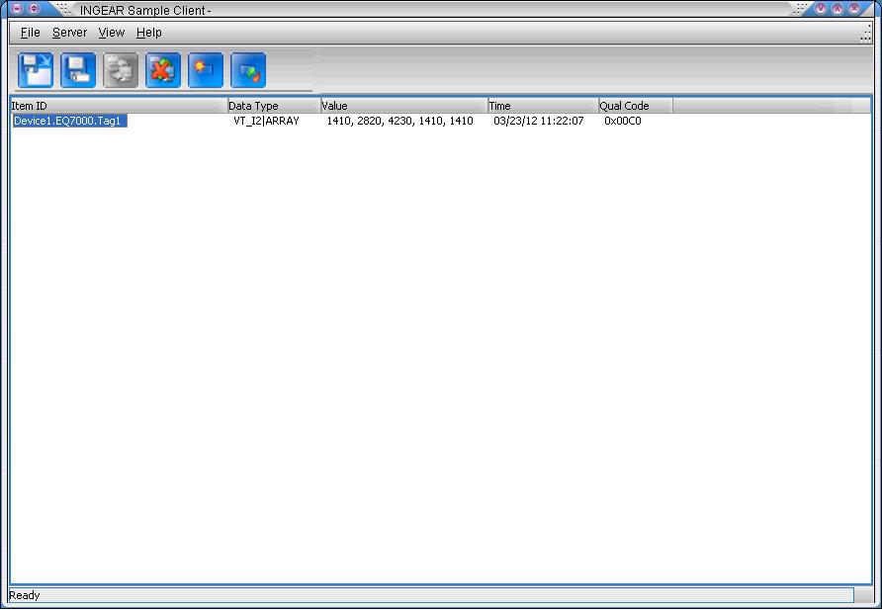The height and width of the screenshot is (610, 882).
Task: Select the Device1.EQ7000.Tag1 item row
Action: click(x=70, y=121)
